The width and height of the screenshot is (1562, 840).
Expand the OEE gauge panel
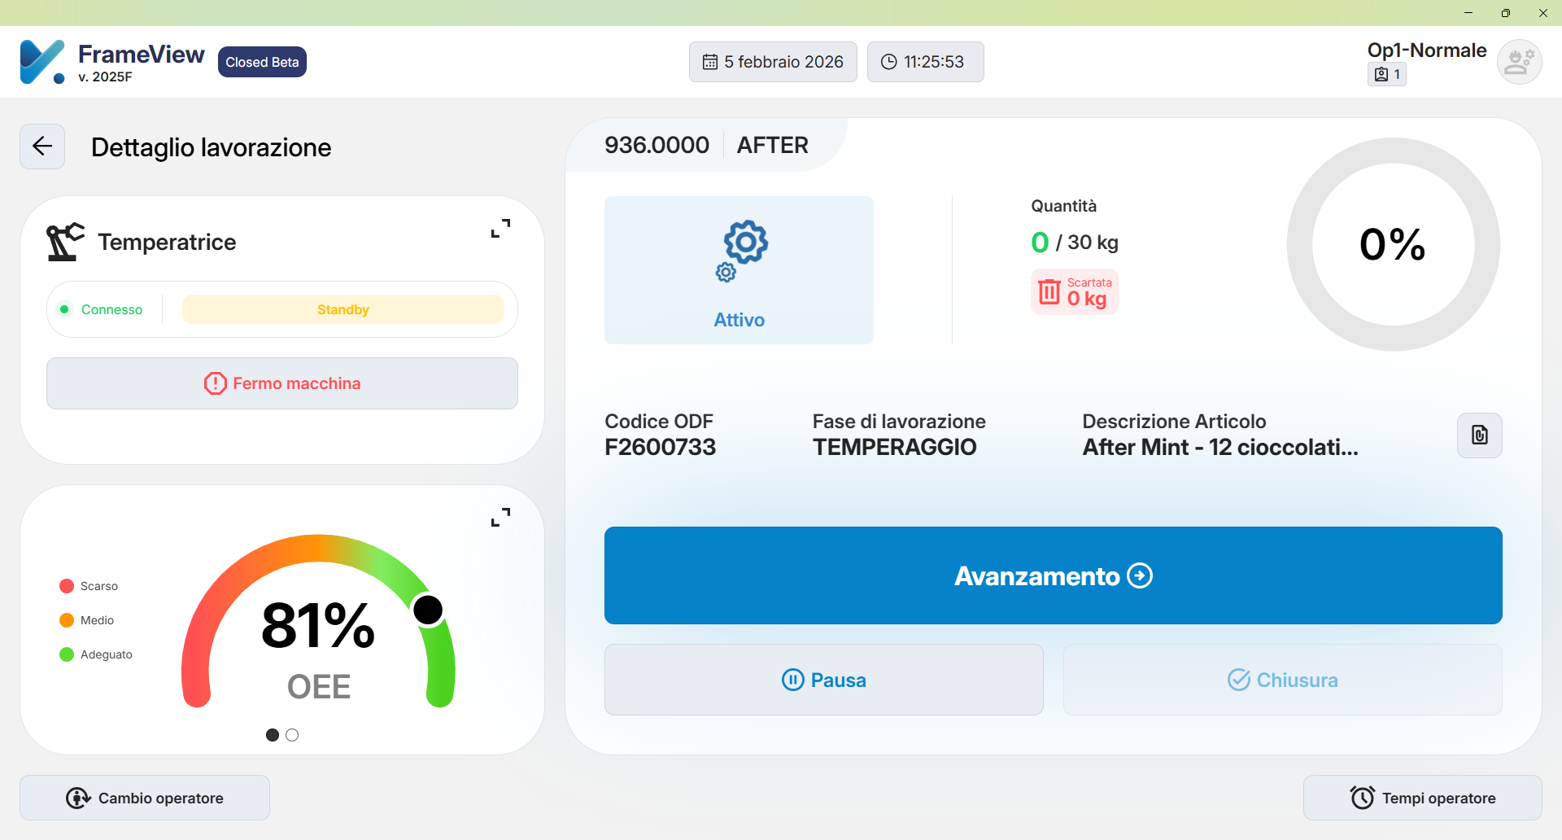[501, 518]
